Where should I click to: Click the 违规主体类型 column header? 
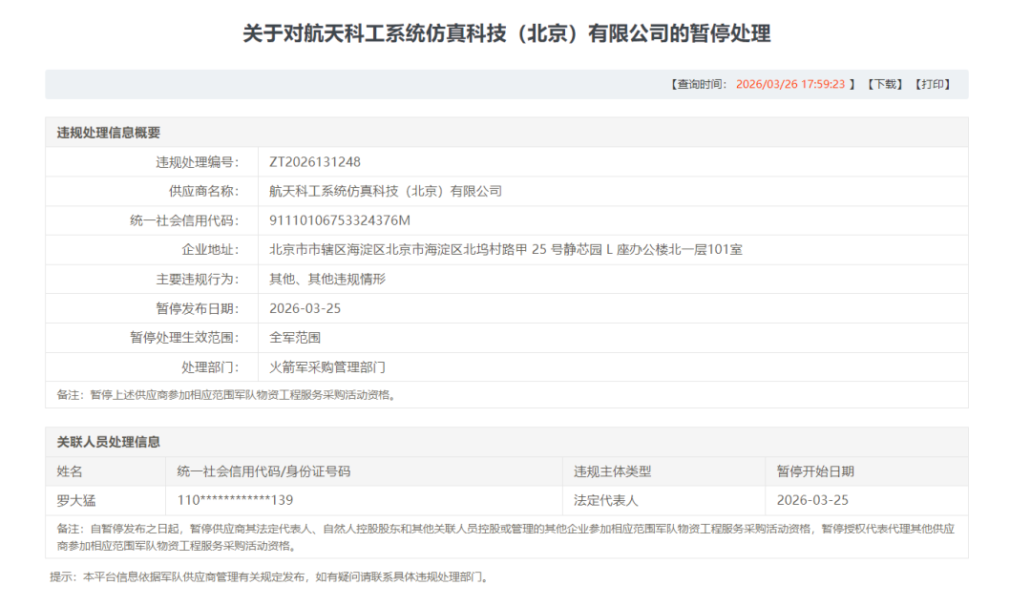(x=612, y=471)
